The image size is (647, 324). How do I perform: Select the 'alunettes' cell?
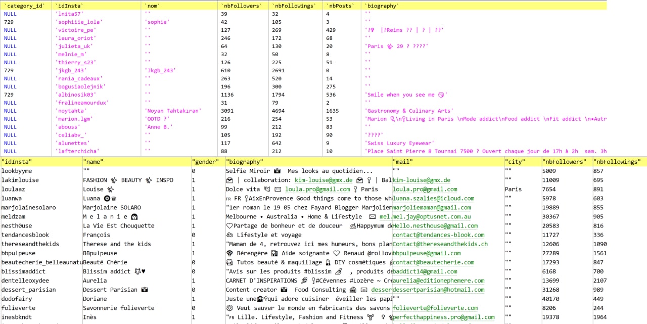tap(72, 143)
